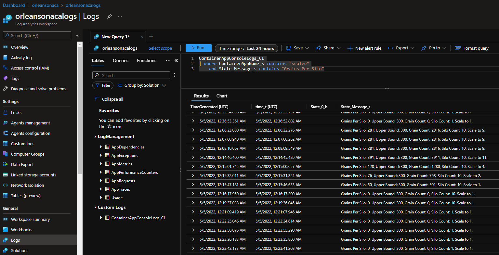499x255 pixels.
Task: Click Select scope link
Action: [160, 48]
